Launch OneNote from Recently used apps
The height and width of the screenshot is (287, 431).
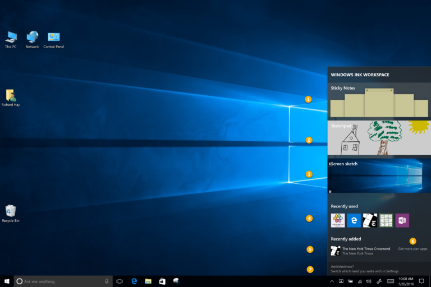pyautogui.click(x=402, y=220)
